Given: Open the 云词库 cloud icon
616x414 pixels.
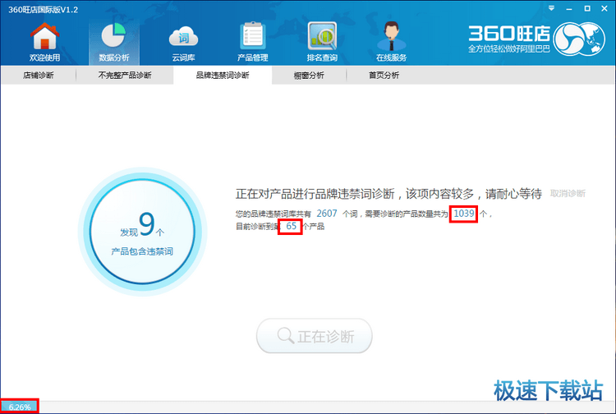Looking at the screenshot, I should coord(183,42).
